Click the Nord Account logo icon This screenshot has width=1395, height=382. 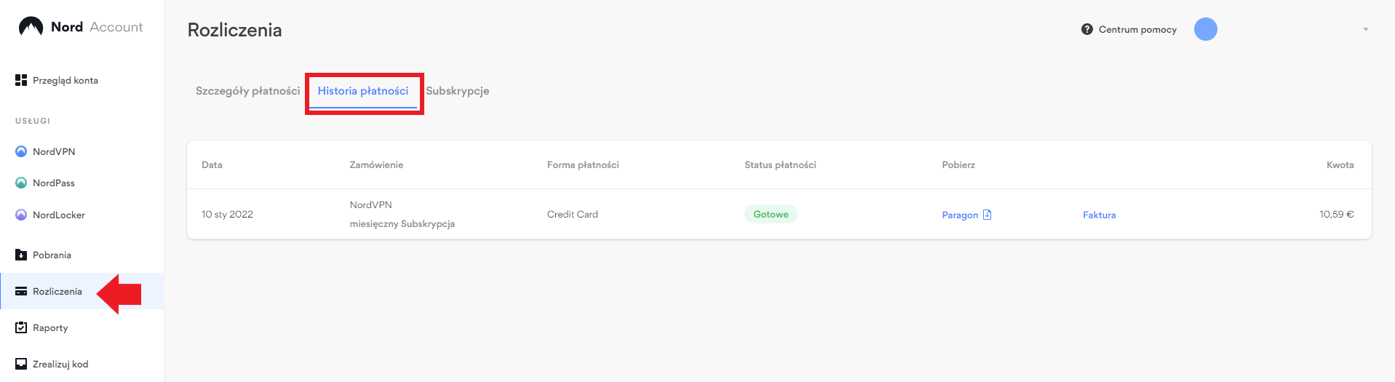click(31, 27)
